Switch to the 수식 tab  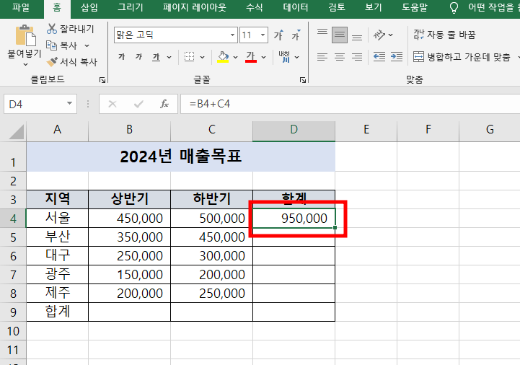(x=255, y=8)
